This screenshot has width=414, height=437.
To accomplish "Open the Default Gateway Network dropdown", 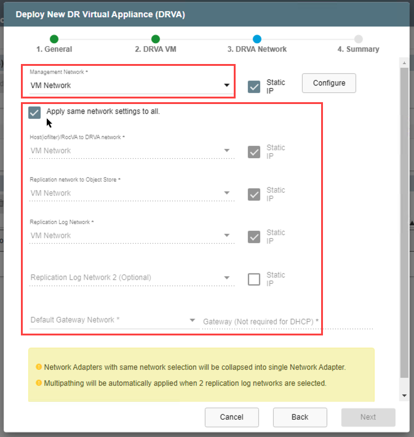I will (113, 320).
